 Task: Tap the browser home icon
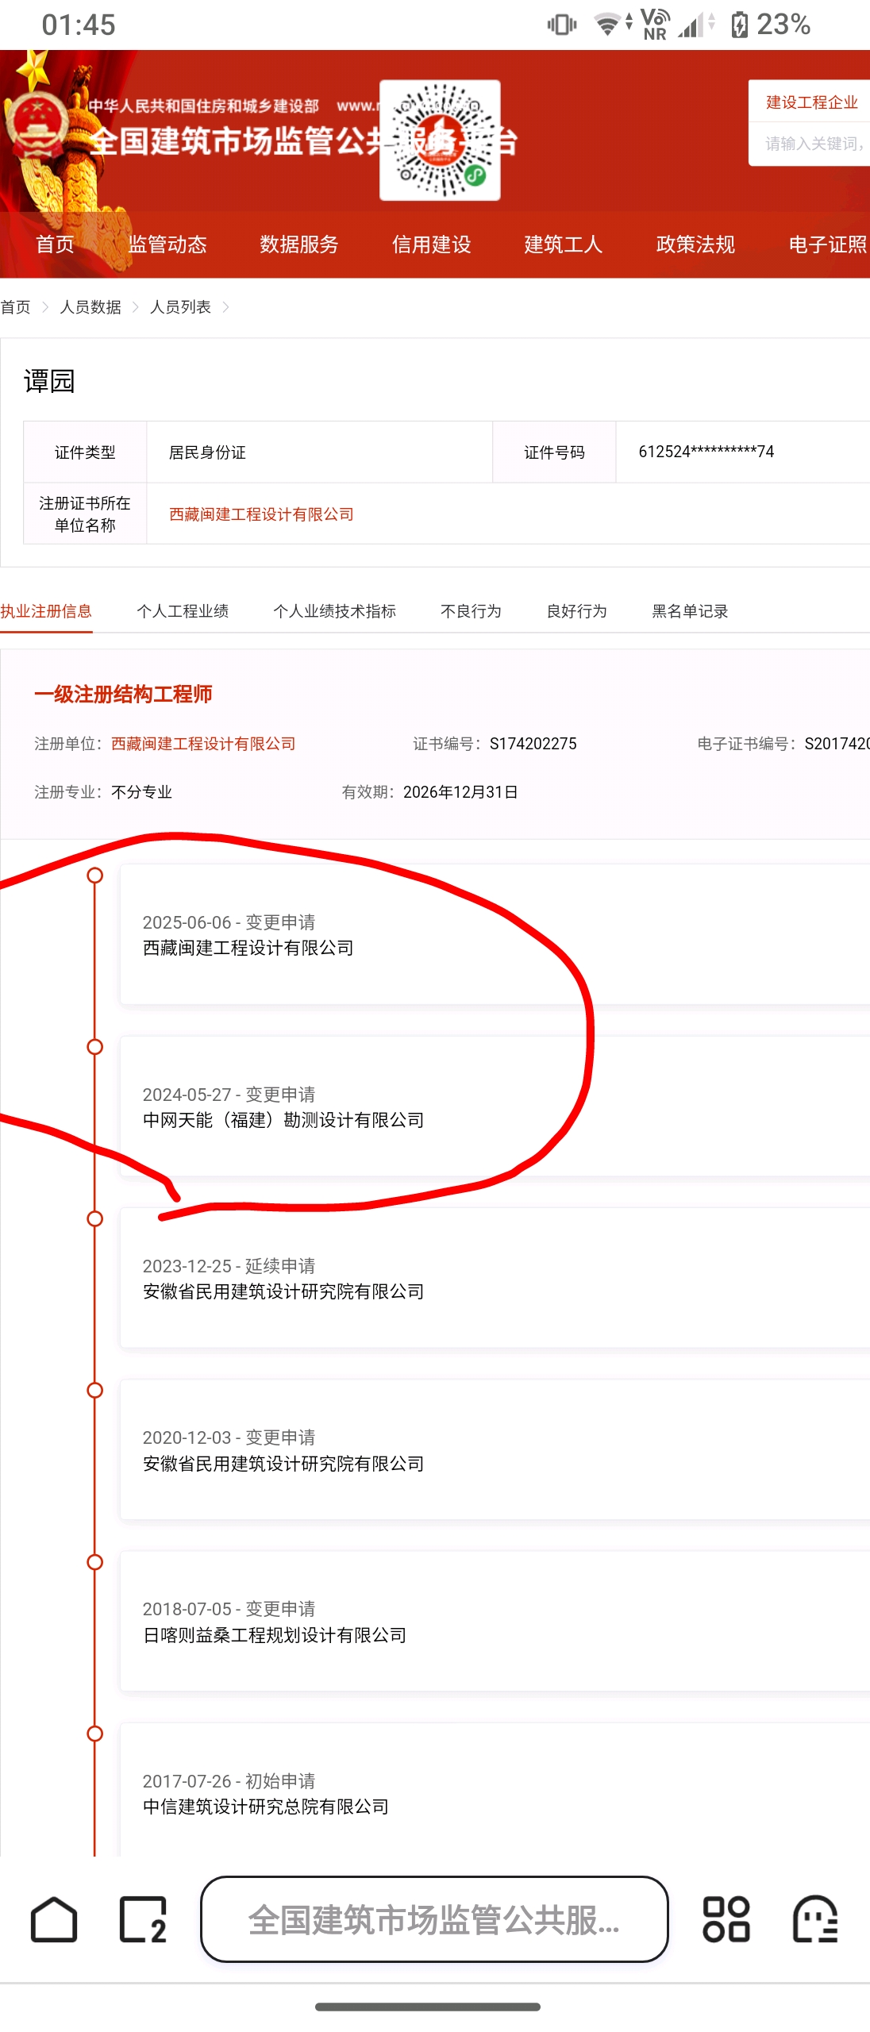tap(54, 1919)
